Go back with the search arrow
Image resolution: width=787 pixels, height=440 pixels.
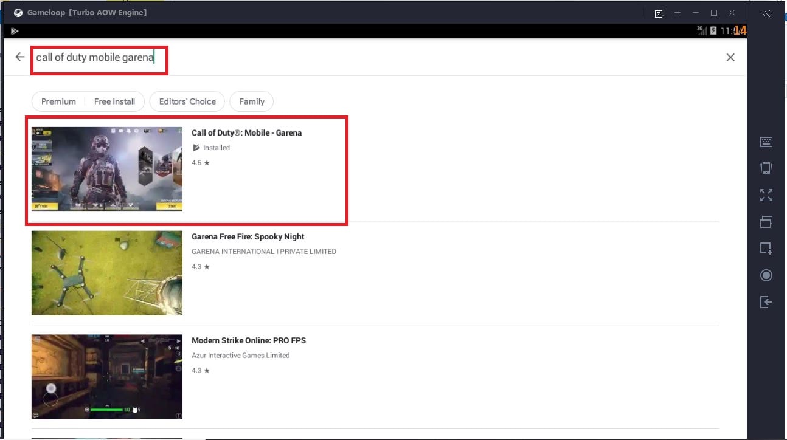tap(20, 57)
